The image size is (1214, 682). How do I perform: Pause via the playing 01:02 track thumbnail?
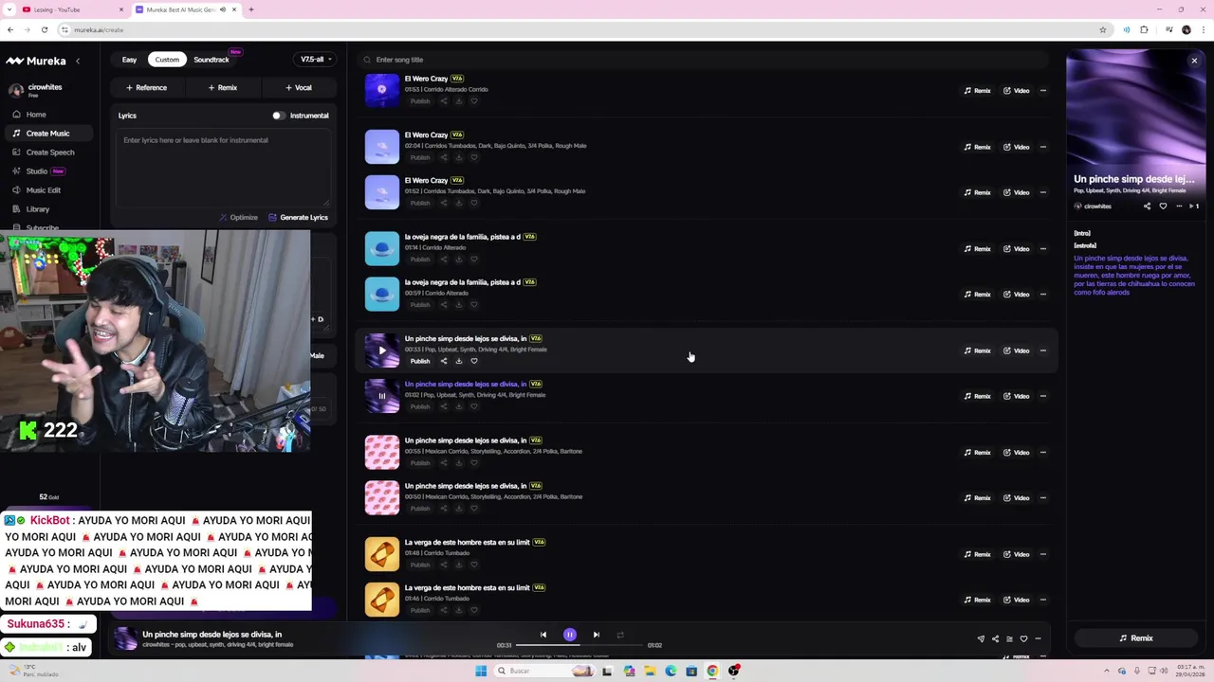(x=382, y=396)
